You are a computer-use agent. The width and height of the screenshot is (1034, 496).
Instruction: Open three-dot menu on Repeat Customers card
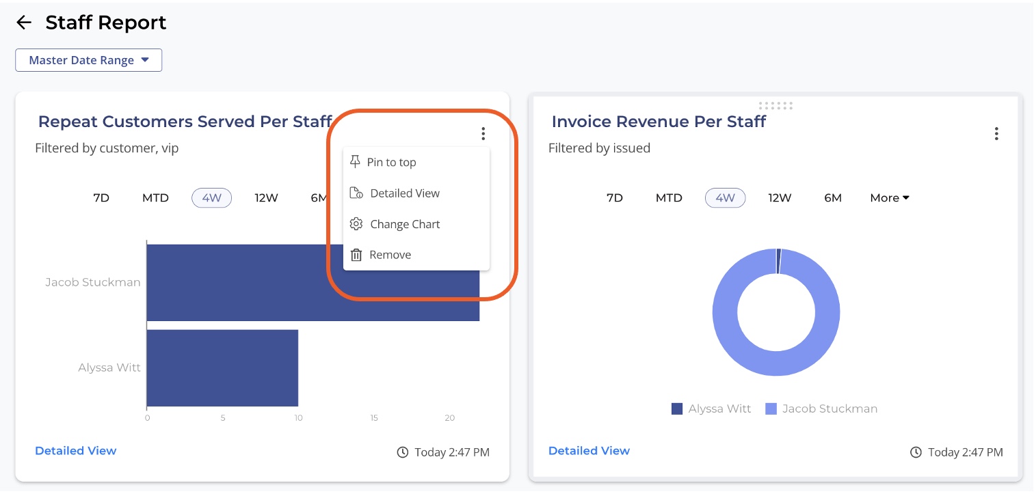coord(483,134)
